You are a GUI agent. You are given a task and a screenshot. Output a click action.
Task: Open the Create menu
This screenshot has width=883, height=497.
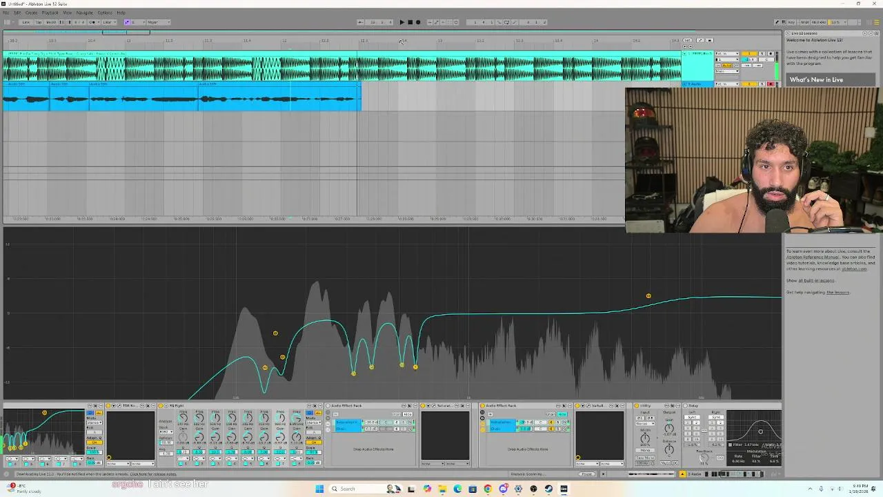click(31, 12)
